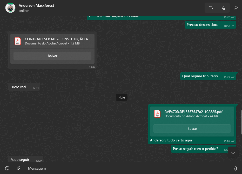This screenshot has height=174, width=242.
Task: Click the CONTRATO SOCIAL - CONSTITUIÇÃO file name
Action: [x=58, y=39]
